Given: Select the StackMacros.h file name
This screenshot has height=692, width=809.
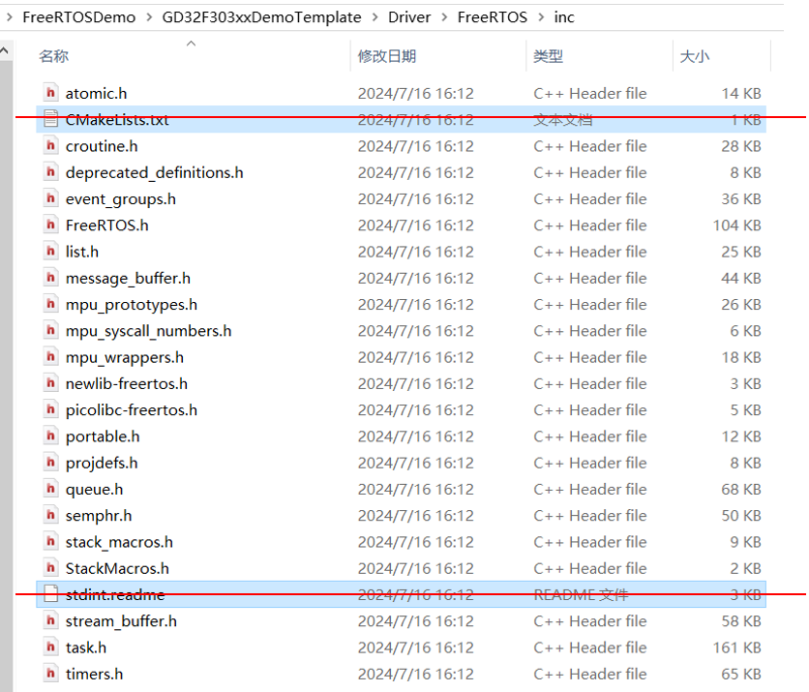Looking at the screenshot, I should 117,569.
